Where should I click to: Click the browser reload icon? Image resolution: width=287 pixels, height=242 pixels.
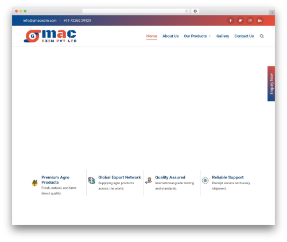click(187, 11)
